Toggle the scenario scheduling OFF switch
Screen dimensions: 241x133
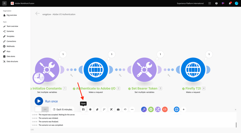click(x=42, y=109)
